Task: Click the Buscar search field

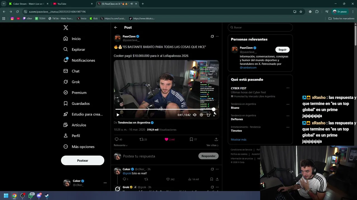Action: 260,27
